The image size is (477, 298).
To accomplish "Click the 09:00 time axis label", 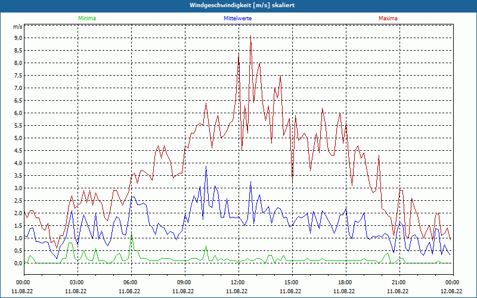I will tap(183, 283).
